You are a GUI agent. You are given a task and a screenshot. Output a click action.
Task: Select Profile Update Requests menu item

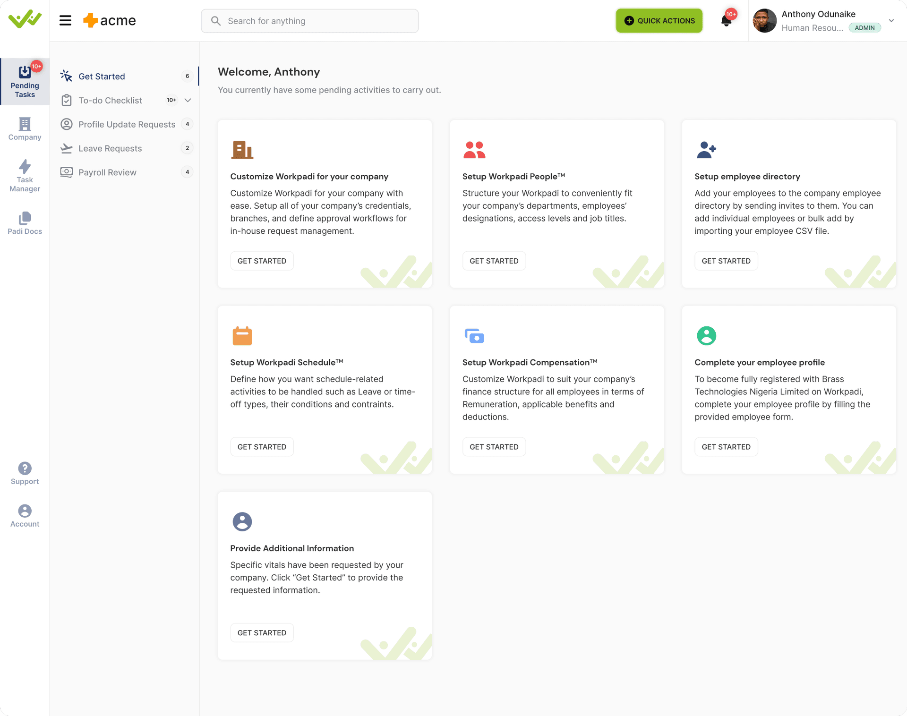[x=127, y=124]
